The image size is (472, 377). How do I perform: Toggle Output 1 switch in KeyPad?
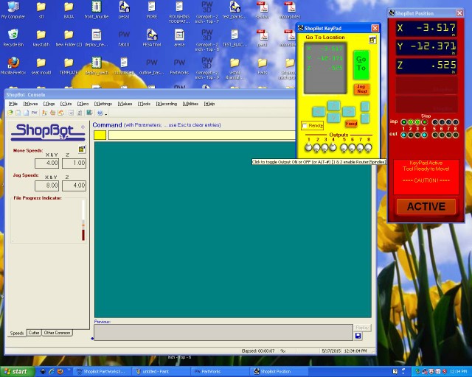[x=308, y=147]
